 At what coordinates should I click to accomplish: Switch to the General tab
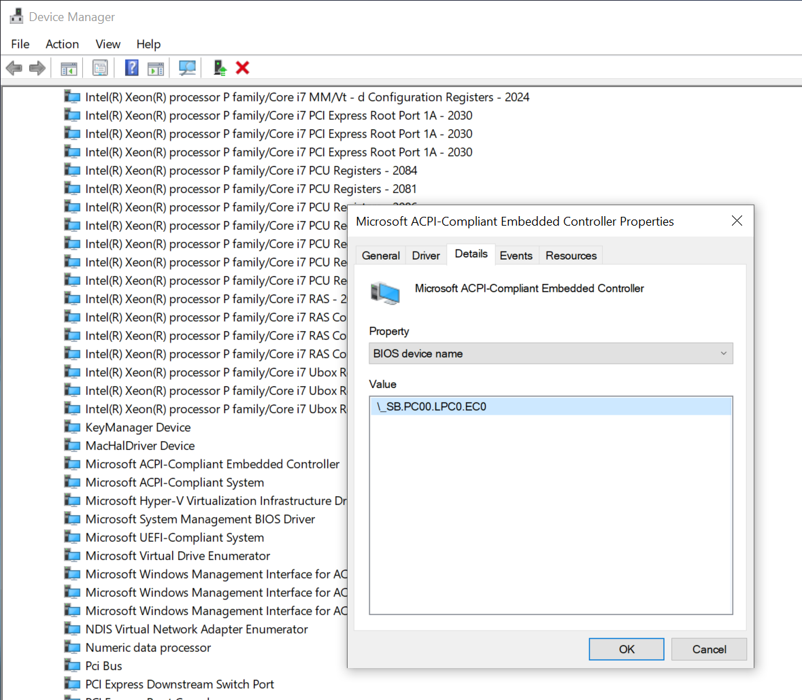(380, 256)
